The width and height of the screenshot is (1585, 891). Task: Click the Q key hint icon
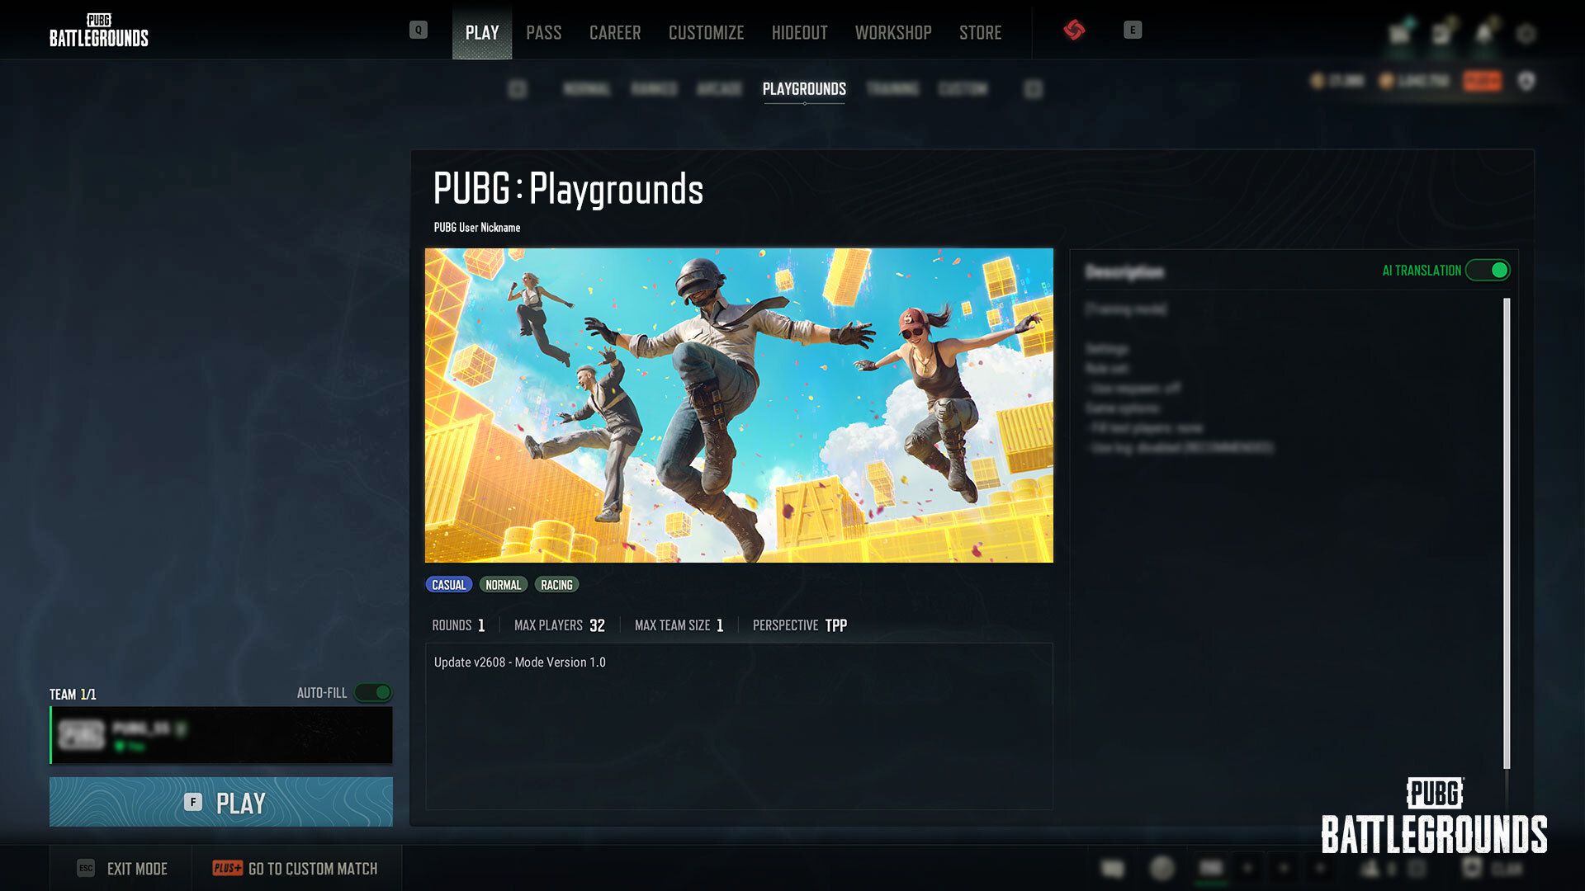pos(419,31)
